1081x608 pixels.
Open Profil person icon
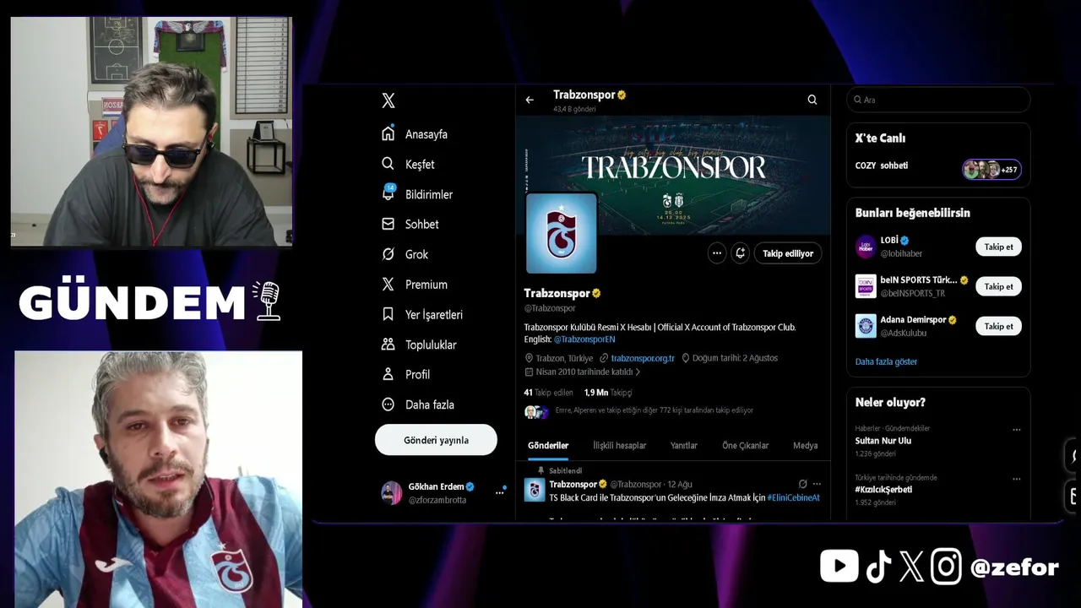click(x=388, y=374)
